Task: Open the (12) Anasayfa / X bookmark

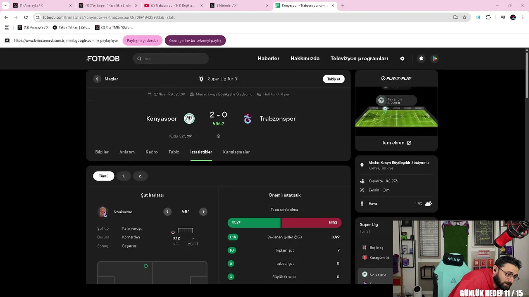Action: point(33,27)
